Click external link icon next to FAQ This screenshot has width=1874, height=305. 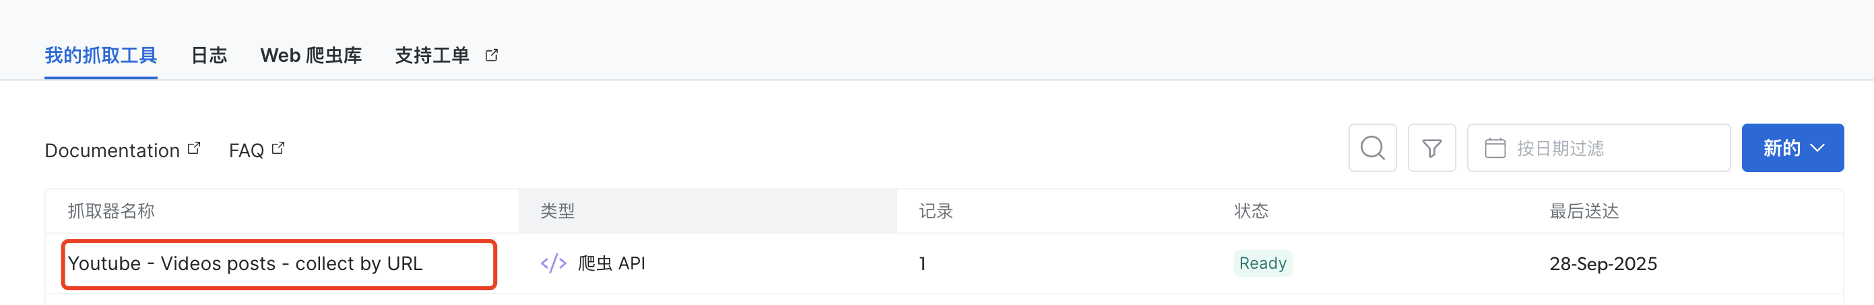pyautogui.click(x=278, y=148)
